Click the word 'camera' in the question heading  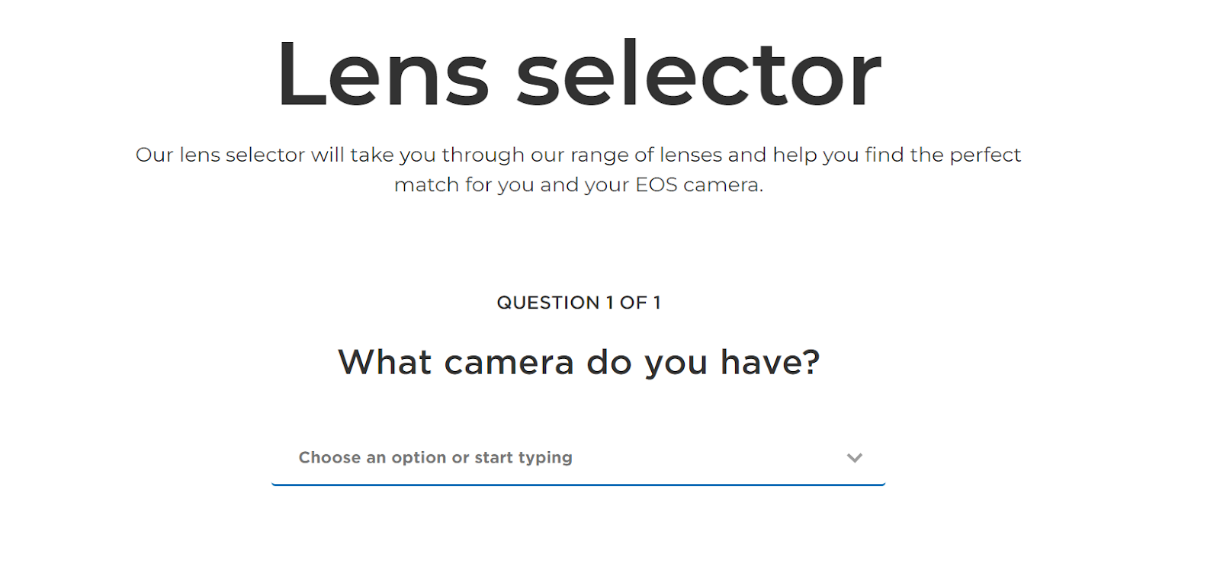(x=509, y=363)
